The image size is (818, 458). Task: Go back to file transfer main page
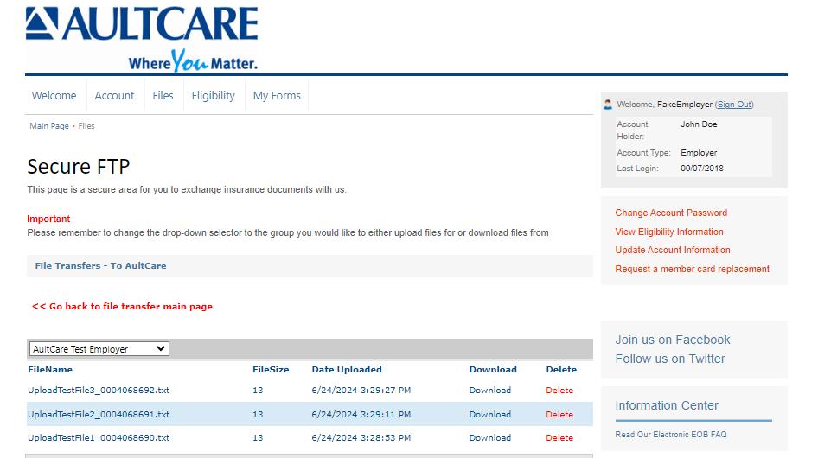click(x=122, y=306)
